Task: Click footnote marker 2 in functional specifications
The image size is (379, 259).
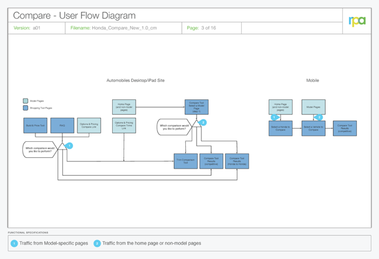Action: point(97,243)
